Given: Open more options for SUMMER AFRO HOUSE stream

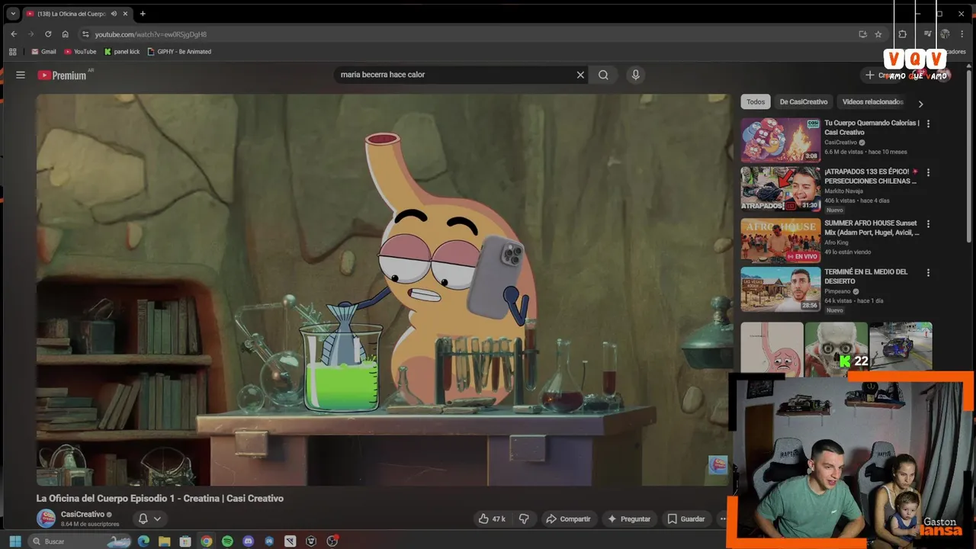Looking at the screenshot, I should (928, 224).
